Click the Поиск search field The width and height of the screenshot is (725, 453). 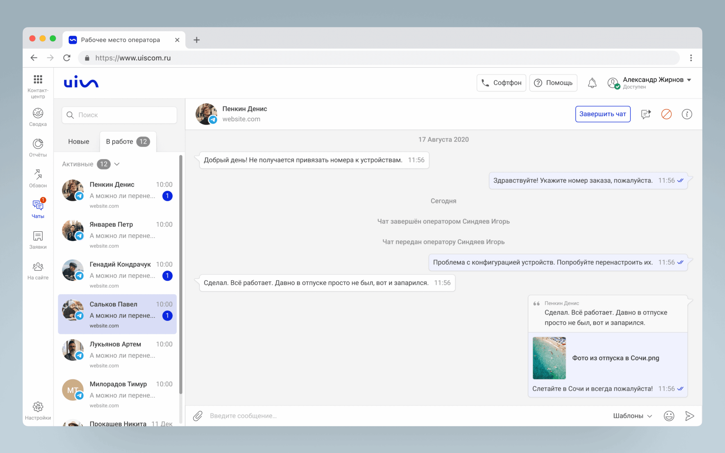(119, 115)
